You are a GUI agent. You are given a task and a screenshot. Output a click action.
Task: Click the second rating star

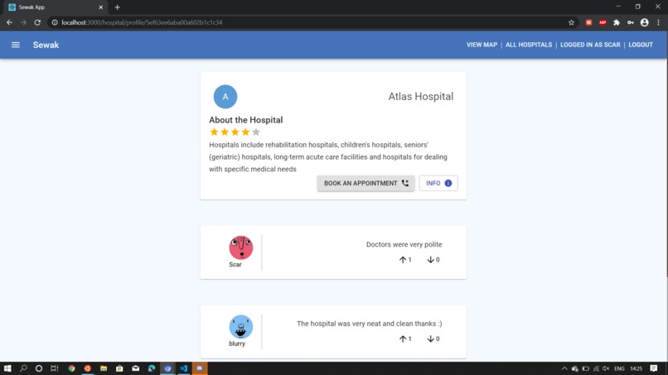(225, 132)
